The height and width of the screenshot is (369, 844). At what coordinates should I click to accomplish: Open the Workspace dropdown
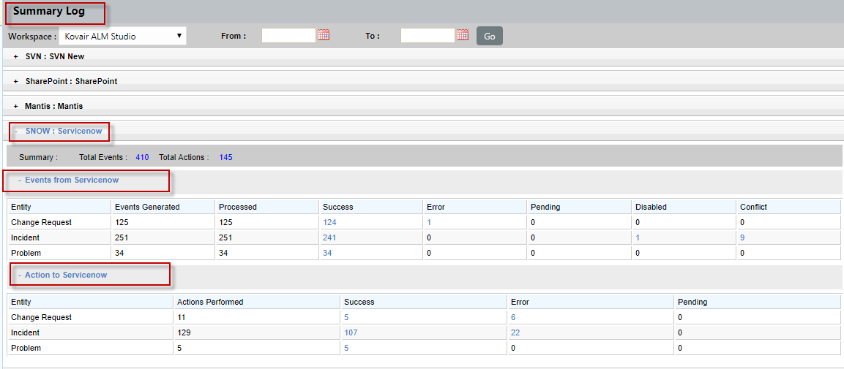(x=122, y=36)
